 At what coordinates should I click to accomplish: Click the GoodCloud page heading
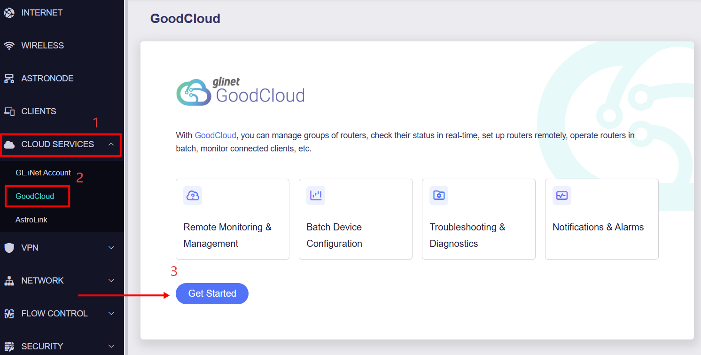pyautogui.click(x=185, y=19)
